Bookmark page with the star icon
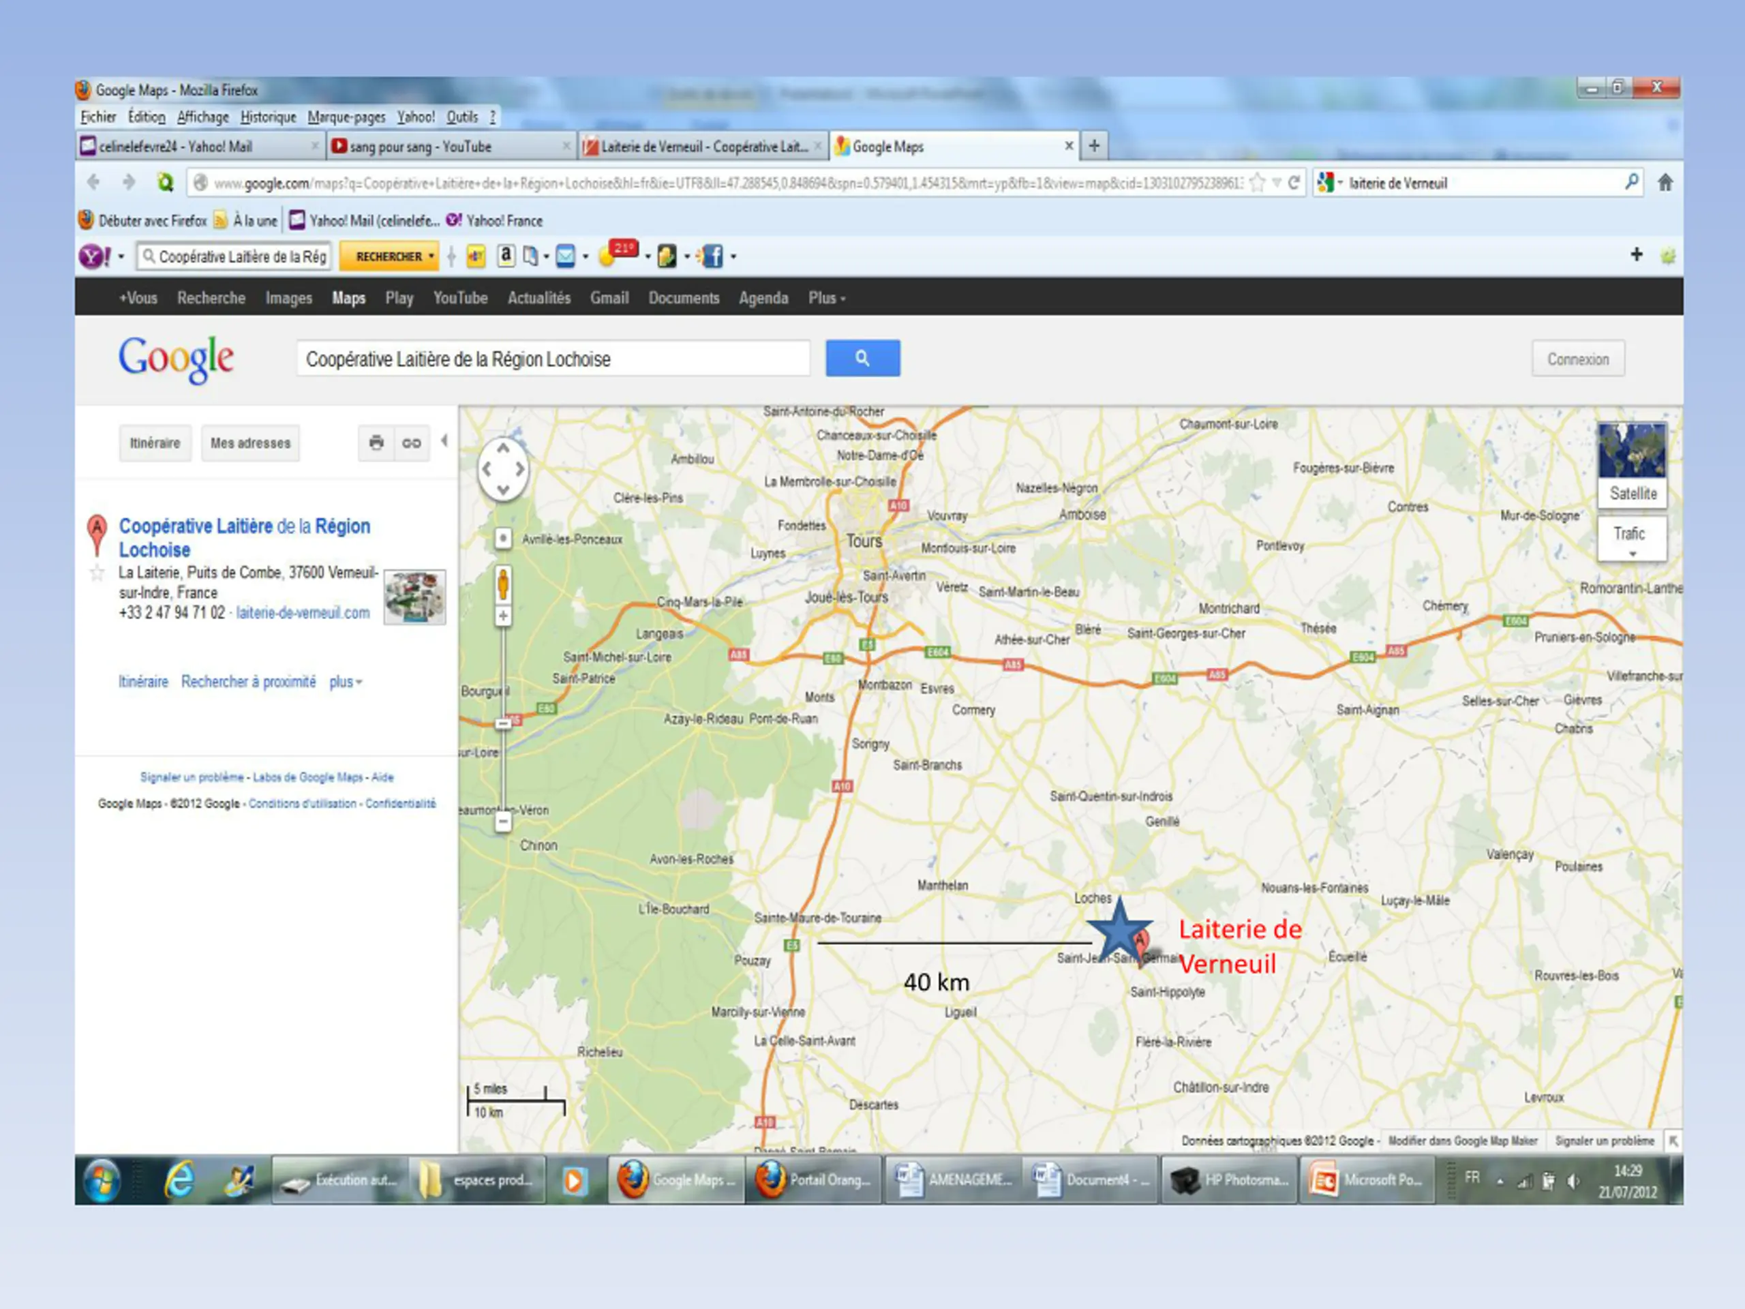 (1258, 182)
